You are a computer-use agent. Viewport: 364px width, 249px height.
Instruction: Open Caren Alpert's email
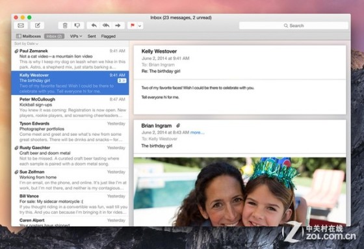(70, 221)
